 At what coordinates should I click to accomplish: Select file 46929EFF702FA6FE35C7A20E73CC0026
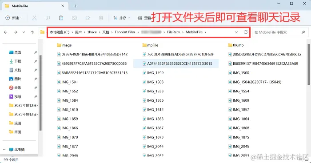pyautogui.click(x=92, y=64)
